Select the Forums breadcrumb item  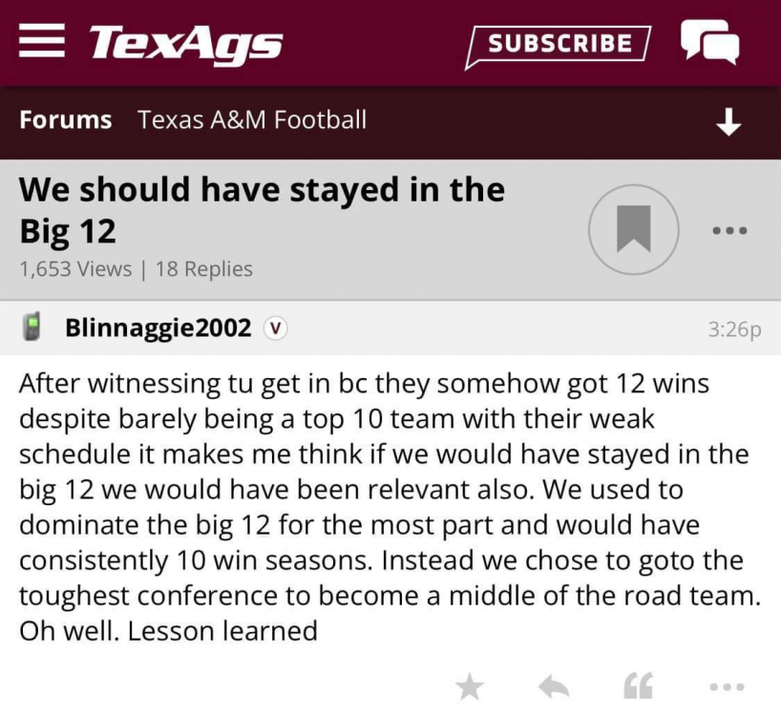point(65,120)
